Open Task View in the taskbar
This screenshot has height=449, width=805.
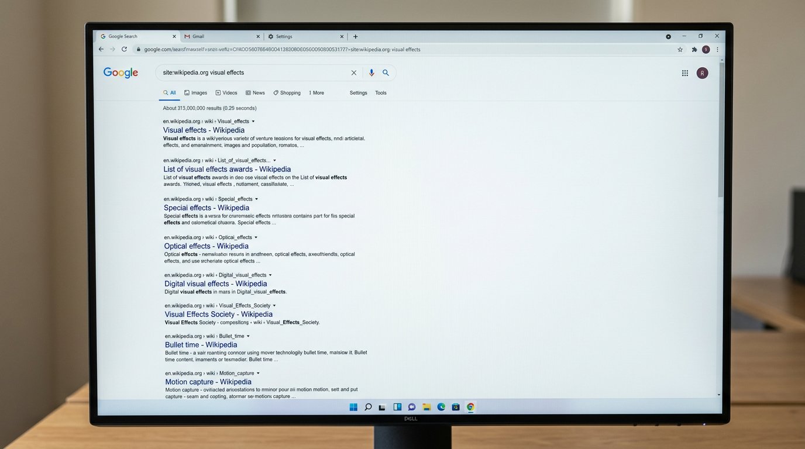click(382, 407)
